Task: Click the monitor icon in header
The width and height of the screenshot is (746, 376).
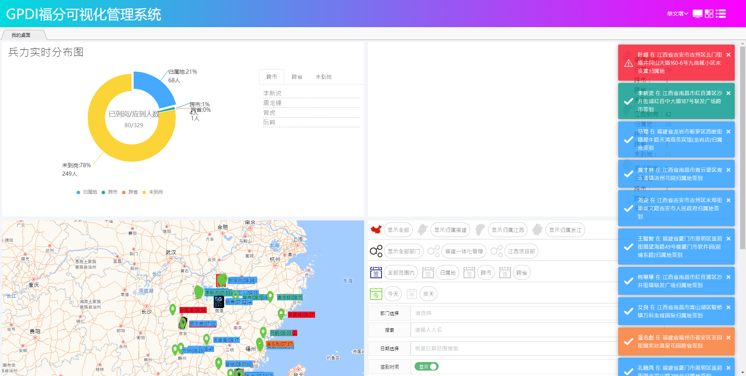Action: (x=697, y=14)
